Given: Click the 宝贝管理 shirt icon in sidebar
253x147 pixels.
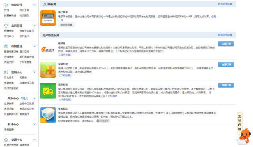Looking at the screenshot, I should (6, 25).
